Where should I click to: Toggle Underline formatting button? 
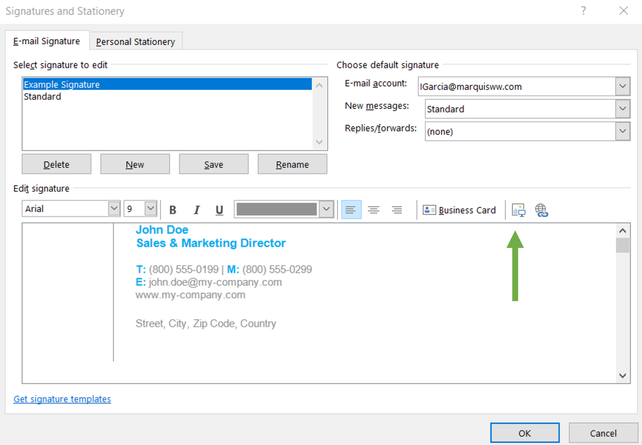click(x=219, y=210)
